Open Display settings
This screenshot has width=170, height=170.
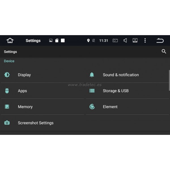click(24, 75)
